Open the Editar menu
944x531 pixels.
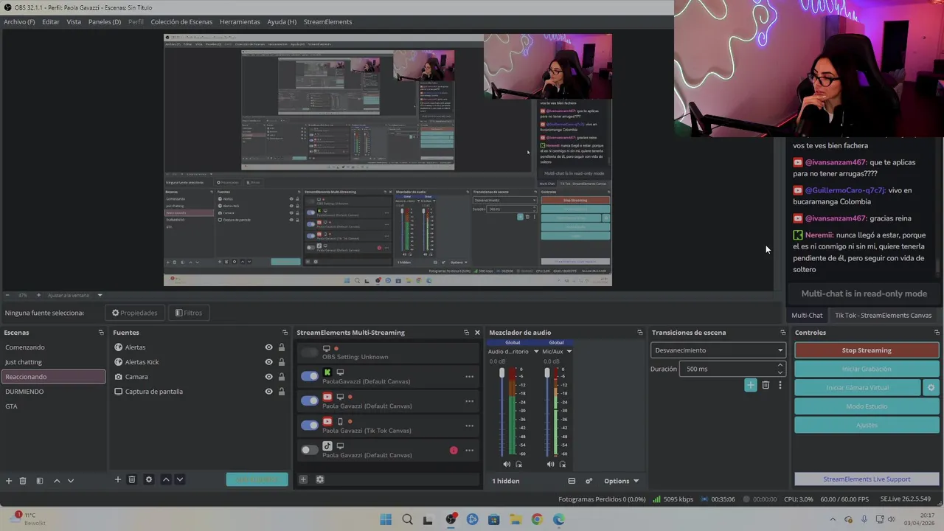(51, 21)
